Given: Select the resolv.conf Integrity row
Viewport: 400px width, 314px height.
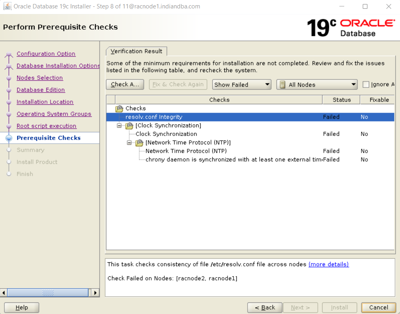Looking at the screenshot, I should point(250,117).
